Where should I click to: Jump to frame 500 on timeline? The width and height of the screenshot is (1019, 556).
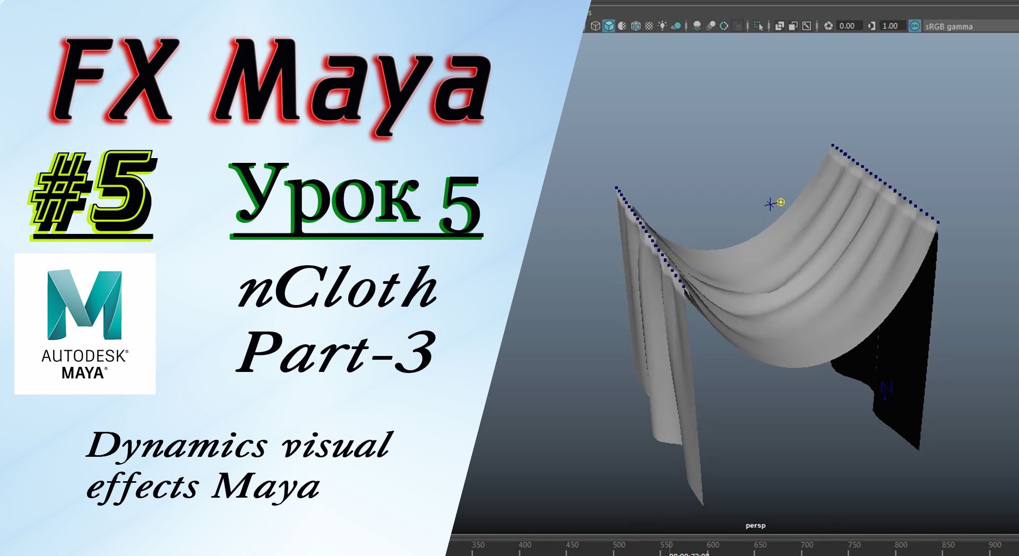click(619, 545)
